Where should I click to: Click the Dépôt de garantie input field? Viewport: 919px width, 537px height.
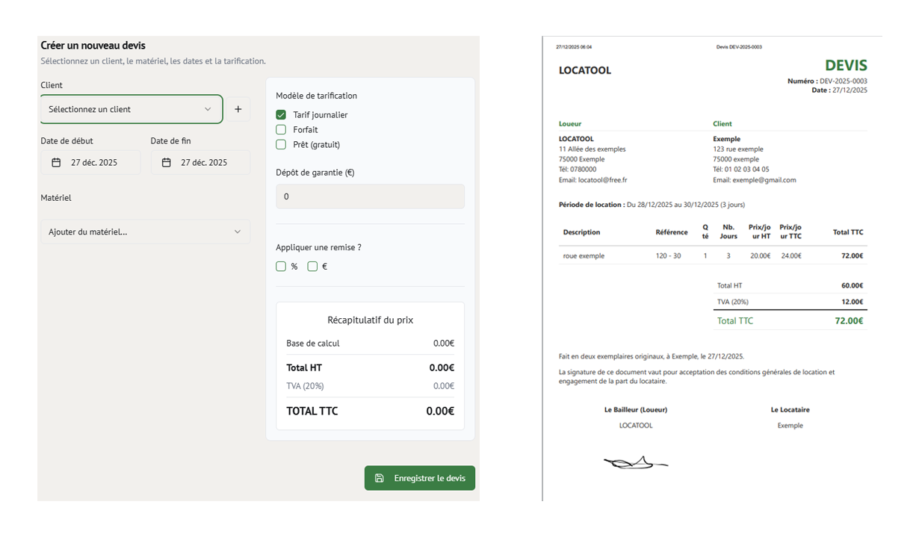click(370, 196)
